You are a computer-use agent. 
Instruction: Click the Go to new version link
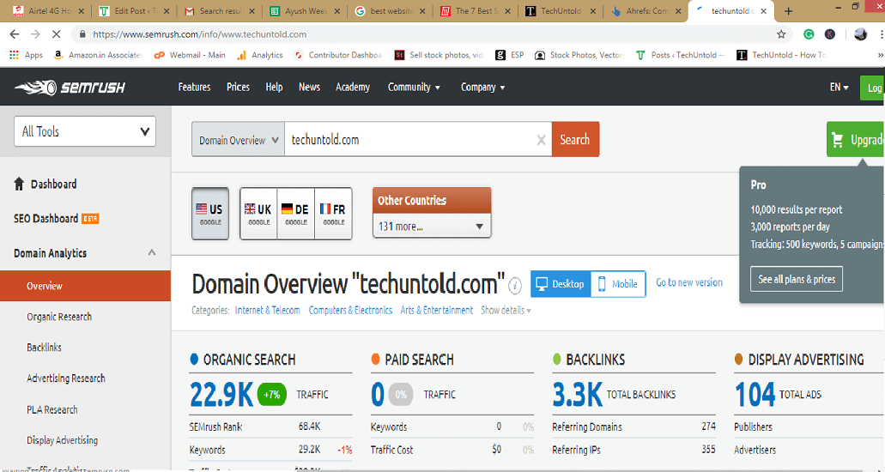tap(689, 282)
